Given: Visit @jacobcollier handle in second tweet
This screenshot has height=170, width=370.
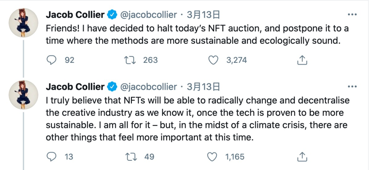Looking at the screenshot, I should (148, 87).
